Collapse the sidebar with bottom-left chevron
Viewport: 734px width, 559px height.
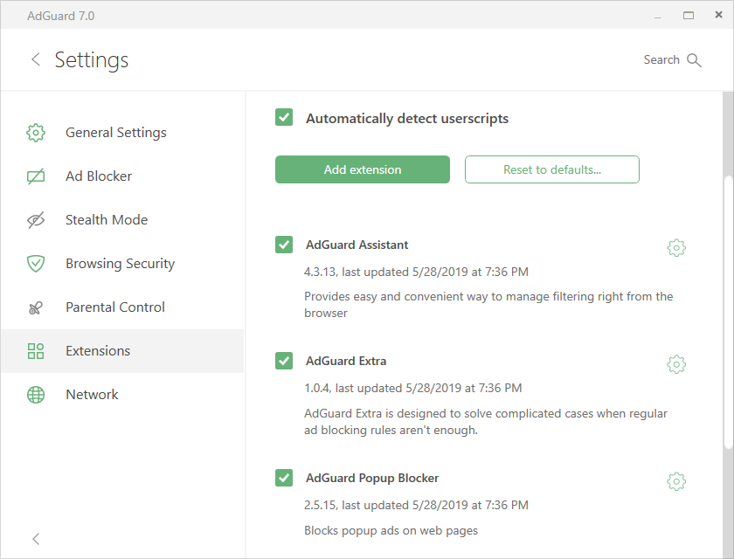(36, 539)
